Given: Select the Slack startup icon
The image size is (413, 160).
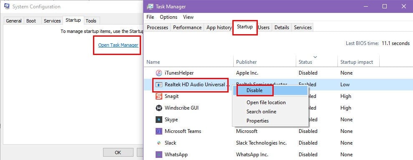Looking at the screenshot, I should point(159,143).
